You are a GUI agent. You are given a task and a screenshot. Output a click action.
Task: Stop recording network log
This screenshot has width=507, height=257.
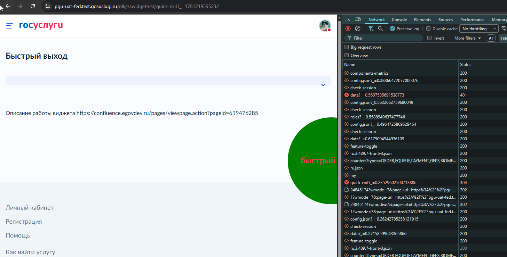coord(348,28)
